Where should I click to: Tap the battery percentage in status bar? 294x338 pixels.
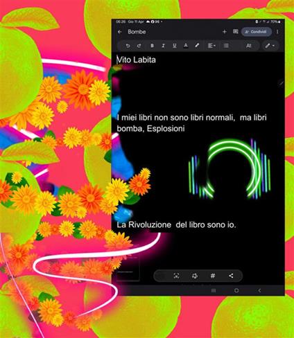[274, 21]
